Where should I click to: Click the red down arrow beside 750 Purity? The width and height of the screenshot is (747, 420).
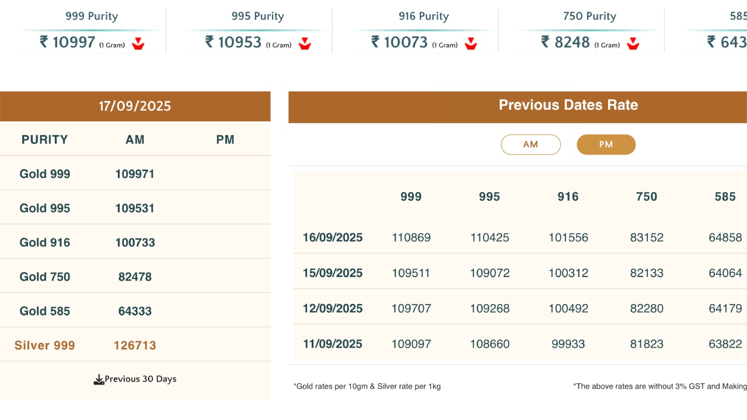[x=633, y=43]
